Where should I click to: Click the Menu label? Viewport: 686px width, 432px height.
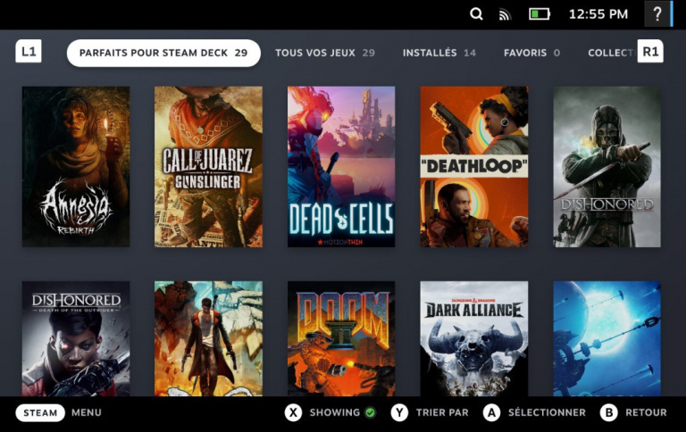click(86, 412)
